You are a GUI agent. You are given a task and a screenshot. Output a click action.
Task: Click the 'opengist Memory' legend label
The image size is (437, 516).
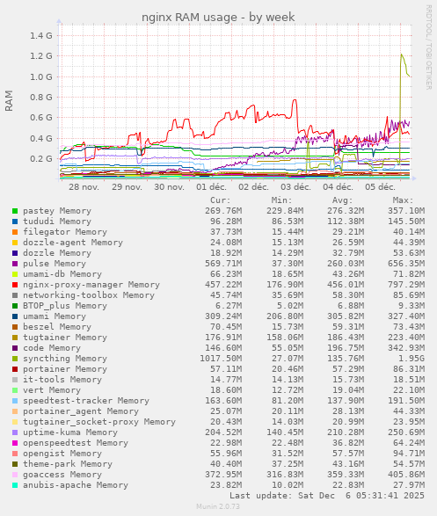pyautogui.click(x=62, y=454)
